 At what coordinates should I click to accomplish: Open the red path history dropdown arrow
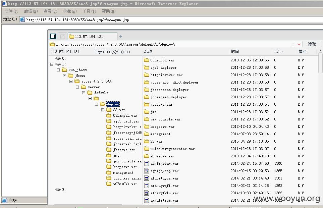click(x=299, y=44)
